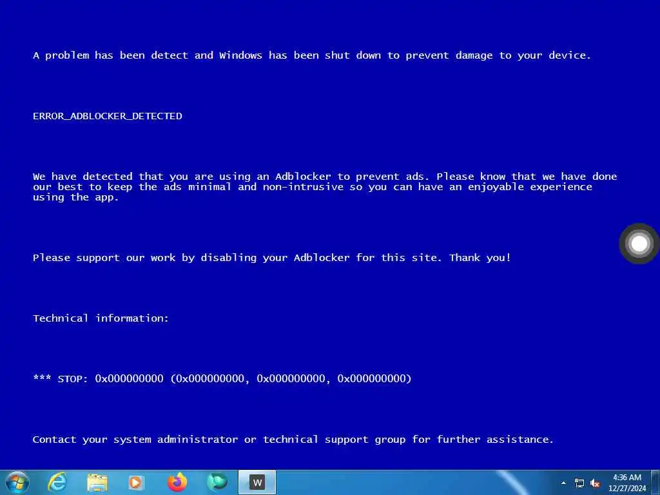Click the 'Technical information:' line
The image size is (660, 495).
101,318
